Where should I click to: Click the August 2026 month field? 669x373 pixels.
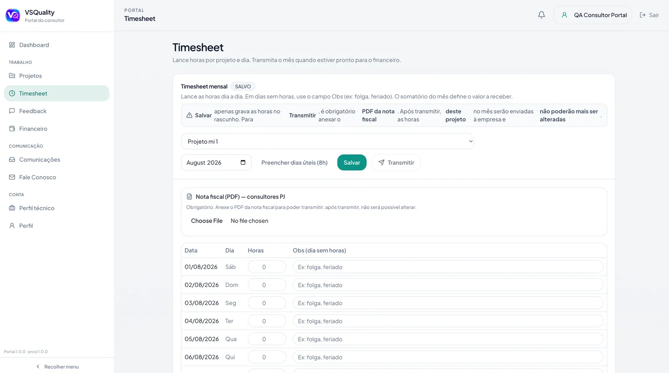click(216, 162)
